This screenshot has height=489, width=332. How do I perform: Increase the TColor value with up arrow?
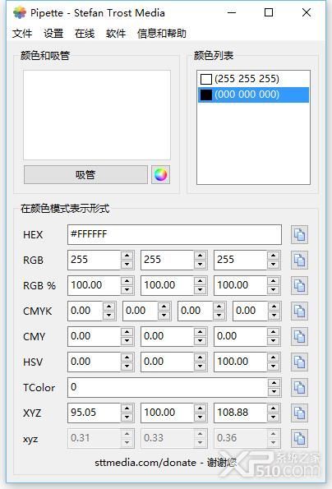point(274,383)
